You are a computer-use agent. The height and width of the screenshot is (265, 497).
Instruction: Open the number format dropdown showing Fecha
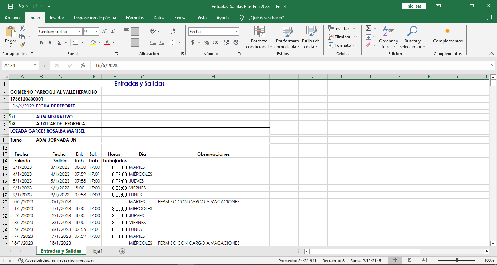[236, 32]
